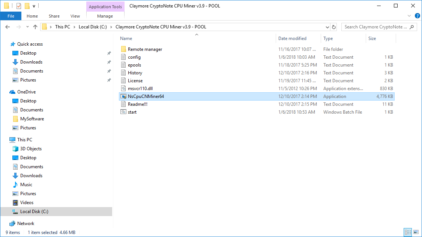
Task: Select the start batch file icon
Action: tap(123, 112)
